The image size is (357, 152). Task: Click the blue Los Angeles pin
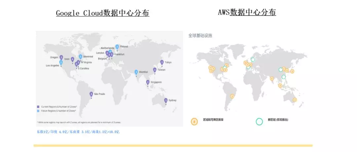coord(61,62)
